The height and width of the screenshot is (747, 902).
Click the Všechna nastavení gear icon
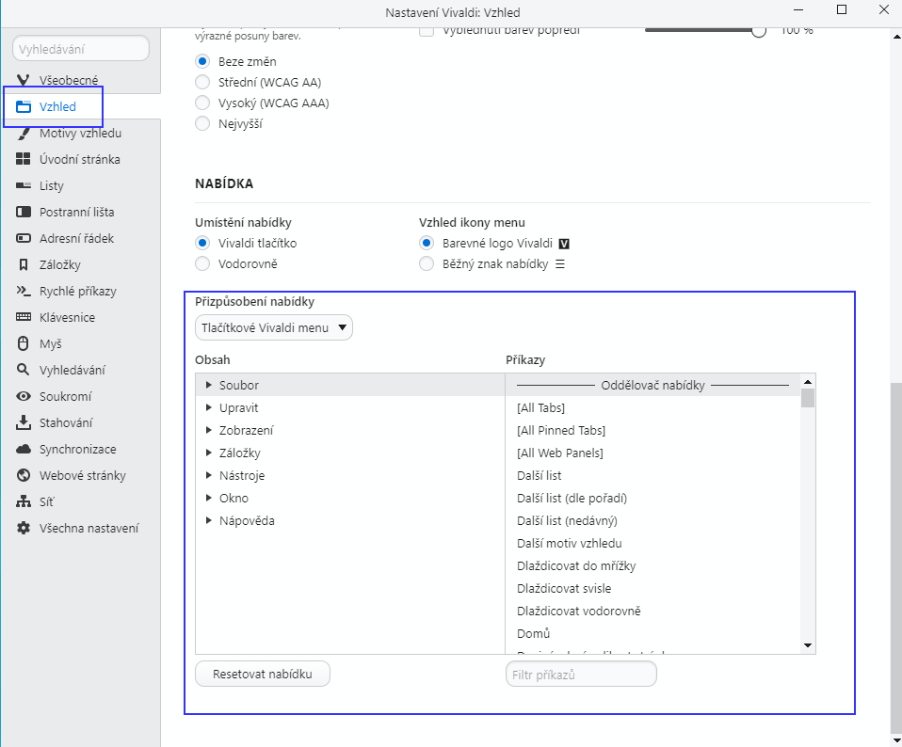point(23,528)
